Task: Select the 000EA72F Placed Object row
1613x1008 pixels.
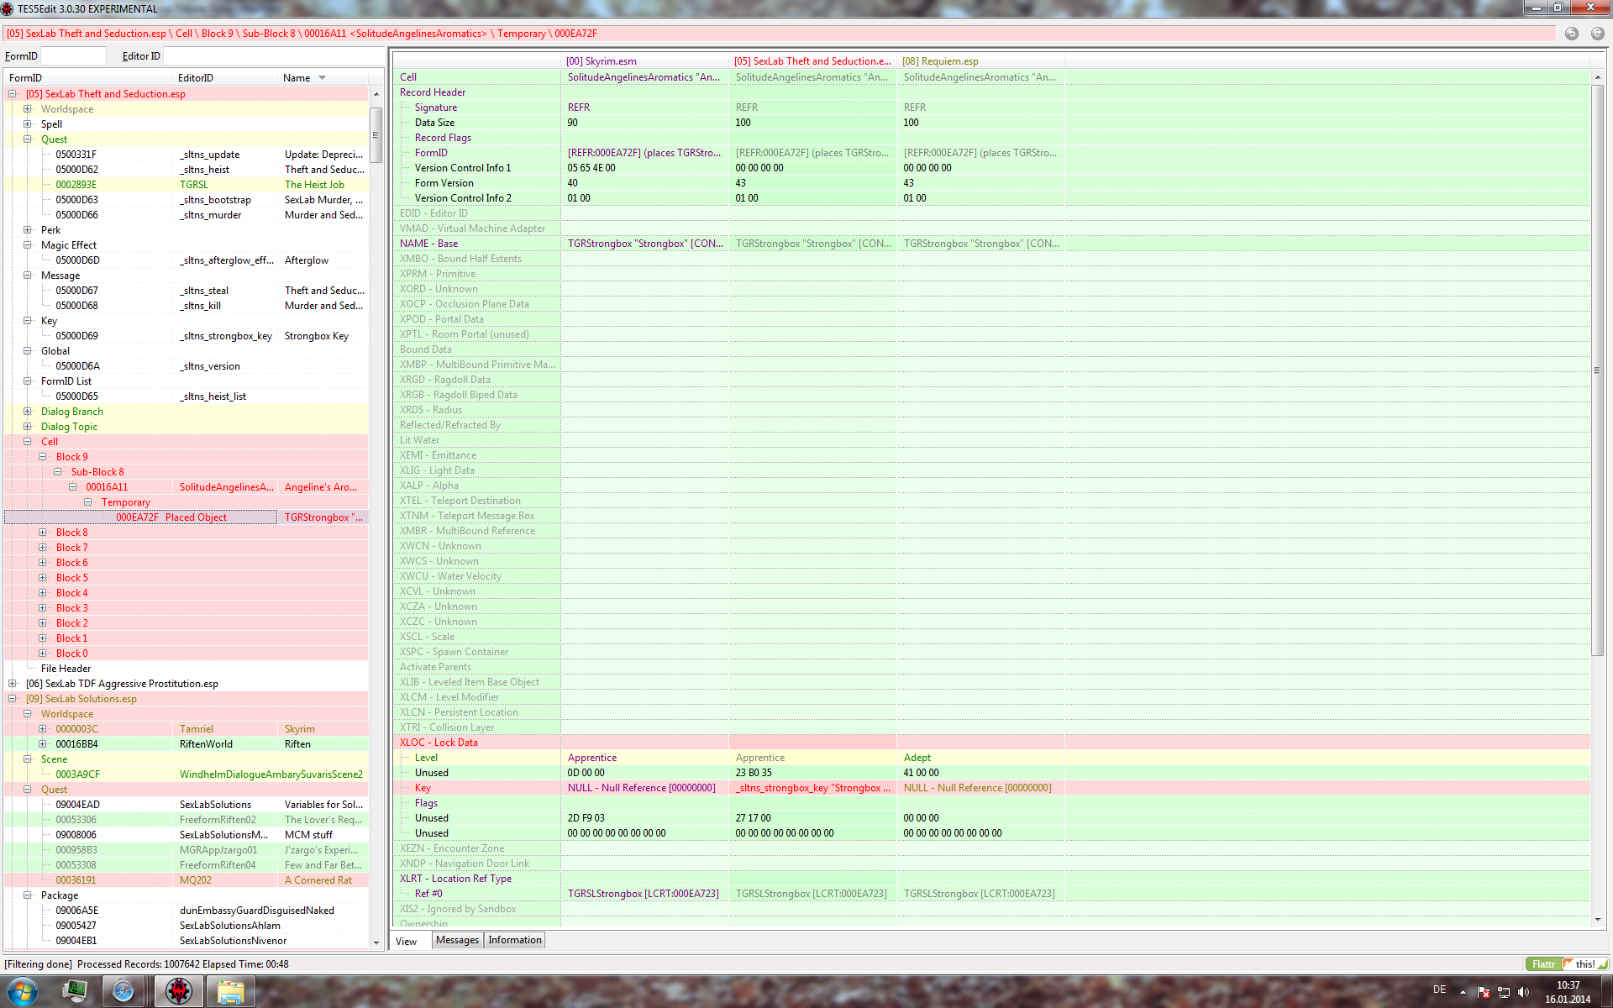Action: click(x=187, y=517)
